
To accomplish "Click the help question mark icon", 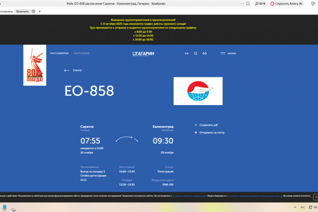I will coord(34,11).
